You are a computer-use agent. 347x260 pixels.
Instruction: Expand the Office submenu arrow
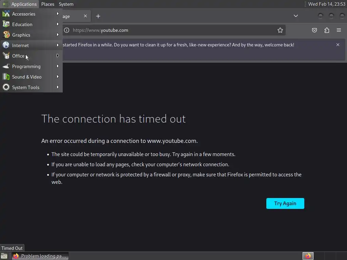click(x=58, y=56)
